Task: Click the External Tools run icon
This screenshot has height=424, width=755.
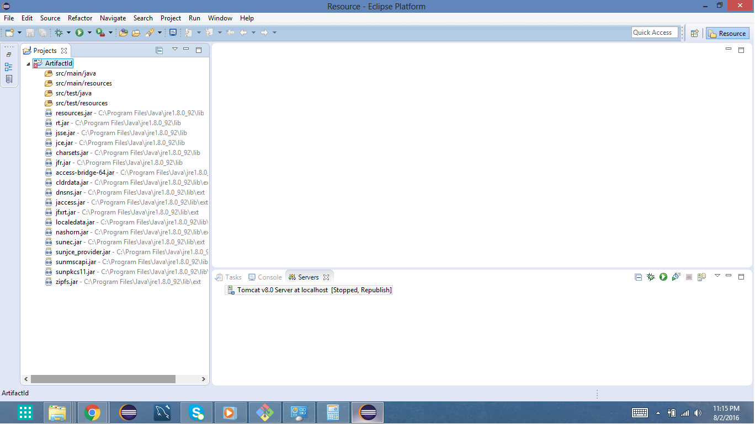Action: point(100,33)
